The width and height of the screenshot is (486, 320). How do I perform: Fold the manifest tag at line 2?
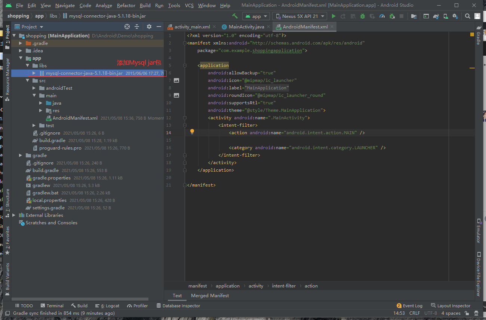(x=185, y=43)
